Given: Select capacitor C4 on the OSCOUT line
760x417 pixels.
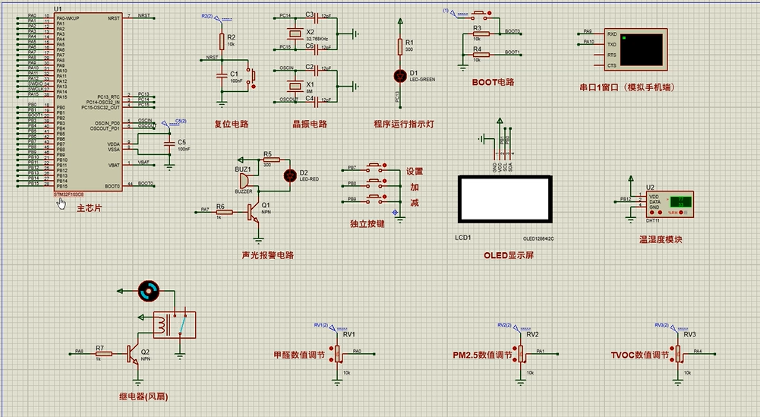Looking at the screenshot, I should click(x=318, y=102).
